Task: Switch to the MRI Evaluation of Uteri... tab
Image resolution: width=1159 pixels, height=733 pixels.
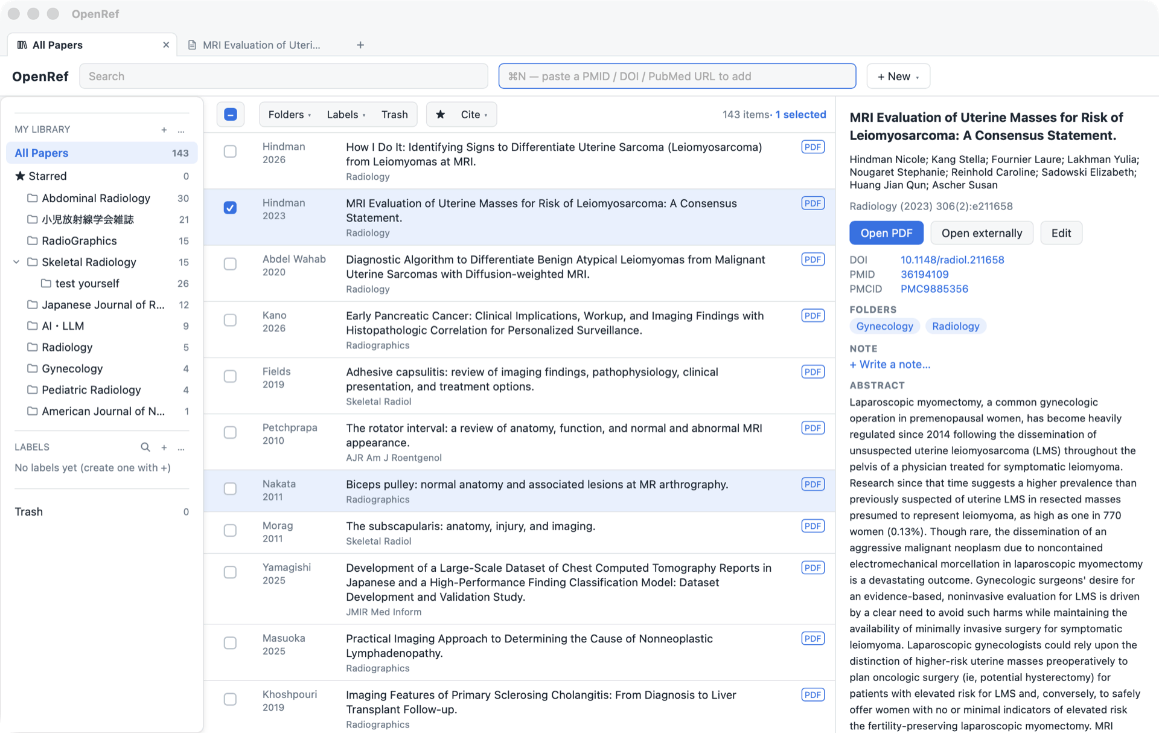Action: coord(261,45)
